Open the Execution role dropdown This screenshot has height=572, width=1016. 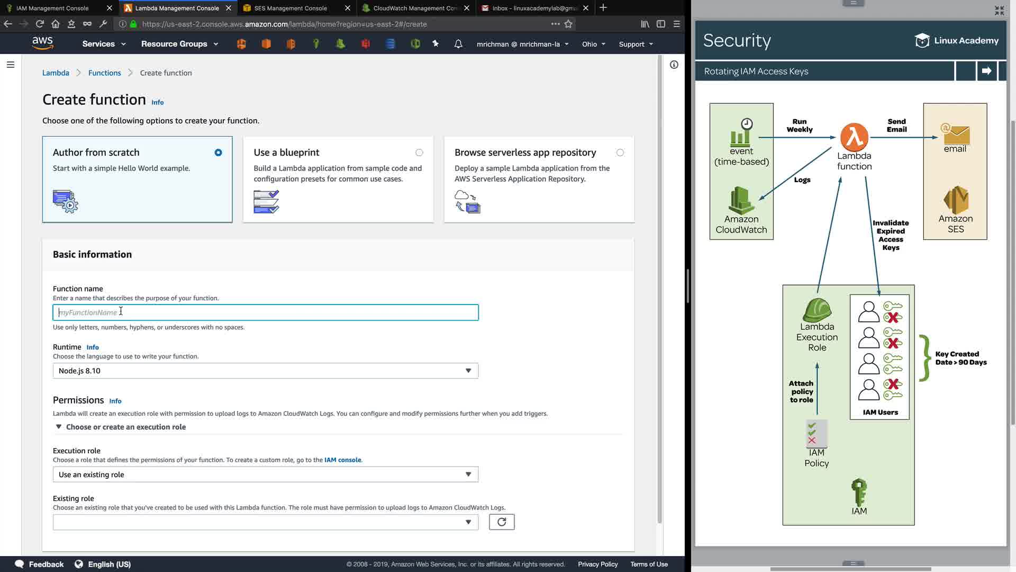[265, 475]
